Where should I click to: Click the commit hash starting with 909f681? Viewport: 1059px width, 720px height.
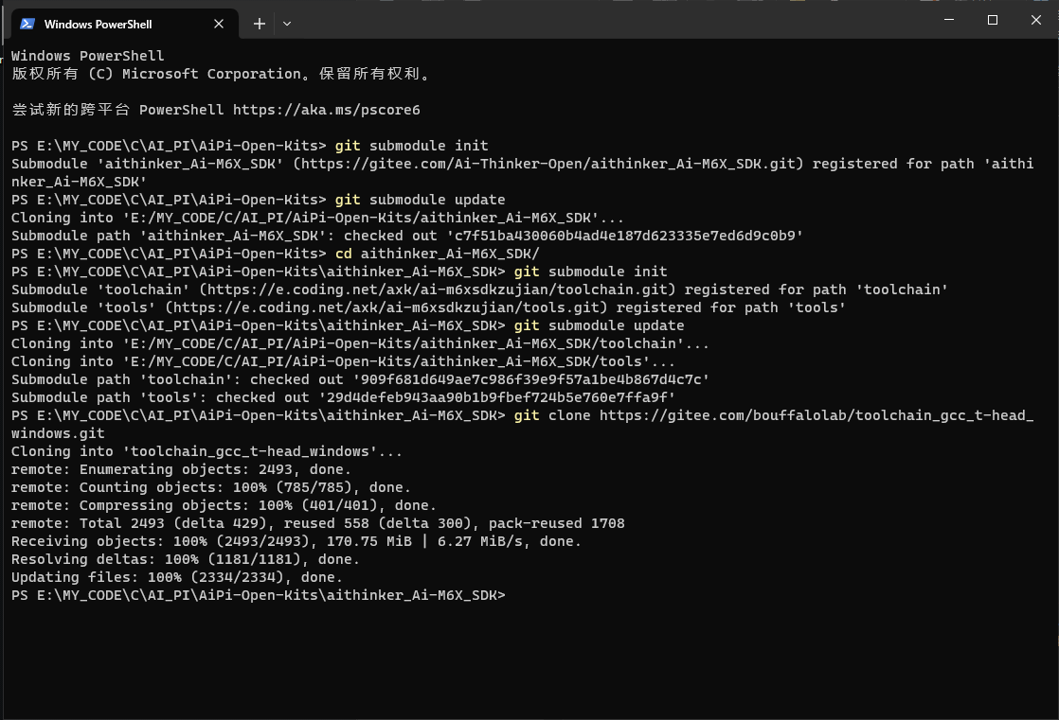tap(530, 379)
